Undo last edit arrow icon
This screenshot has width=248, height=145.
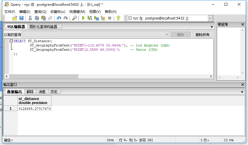coord(59,18)
